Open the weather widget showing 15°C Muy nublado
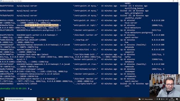Viewport: 180px width, 101px height. click(x=146, y=99)
